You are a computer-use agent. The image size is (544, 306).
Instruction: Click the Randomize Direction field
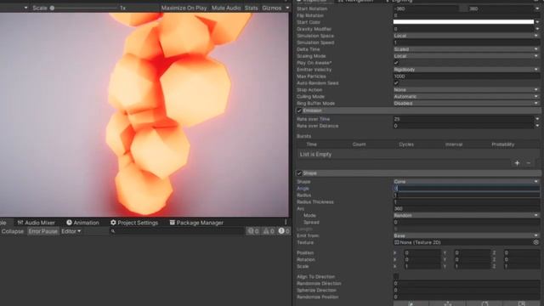467,283
